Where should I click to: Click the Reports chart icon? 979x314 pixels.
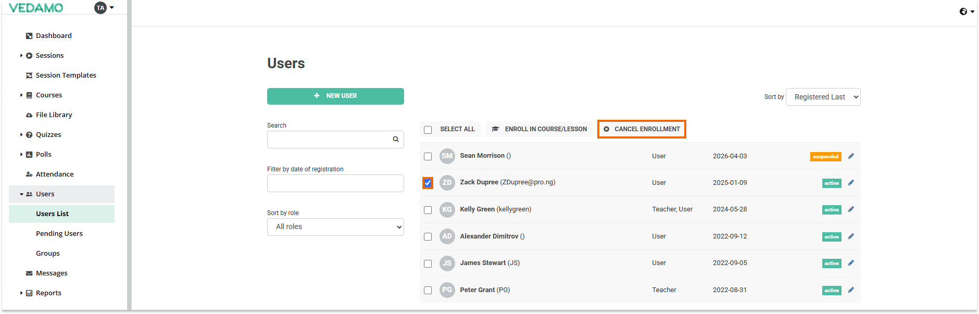(29, 293)
